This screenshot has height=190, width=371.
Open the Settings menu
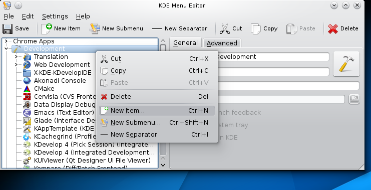coord(55,16)
